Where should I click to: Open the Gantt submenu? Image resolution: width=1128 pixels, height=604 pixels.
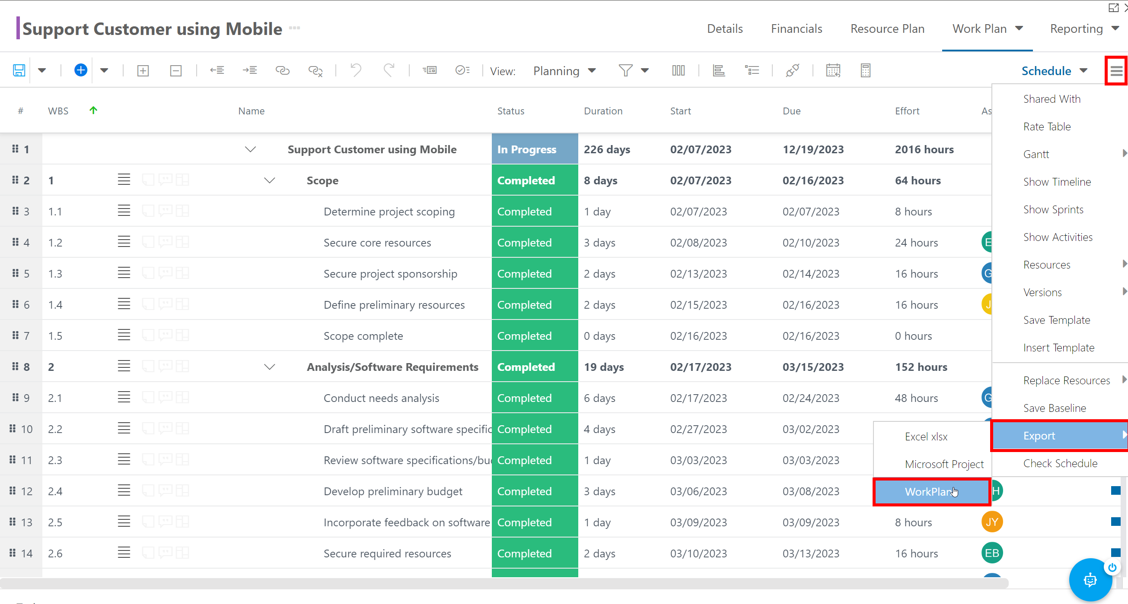pyautogui.click(x=1060, y=154)
